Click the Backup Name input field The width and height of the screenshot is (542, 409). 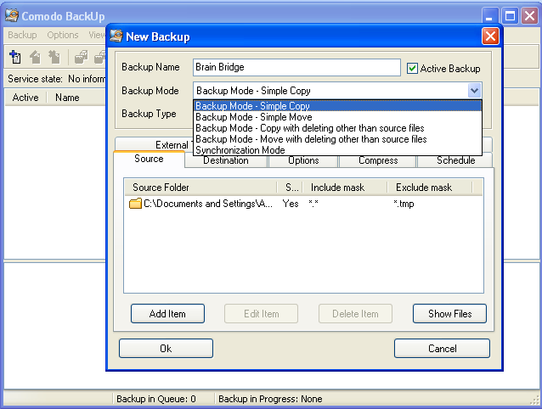coord(296,67)
